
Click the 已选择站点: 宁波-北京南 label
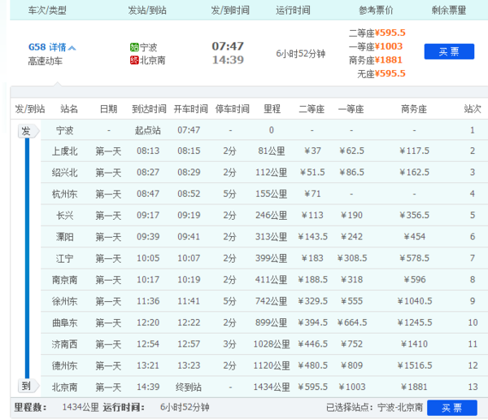[x=375, y=407]
